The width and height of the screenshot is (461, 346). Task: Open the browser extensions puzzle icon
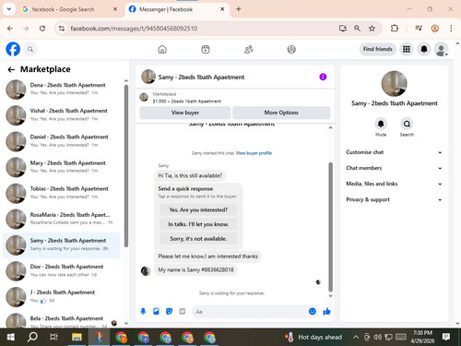click(395, 29)
